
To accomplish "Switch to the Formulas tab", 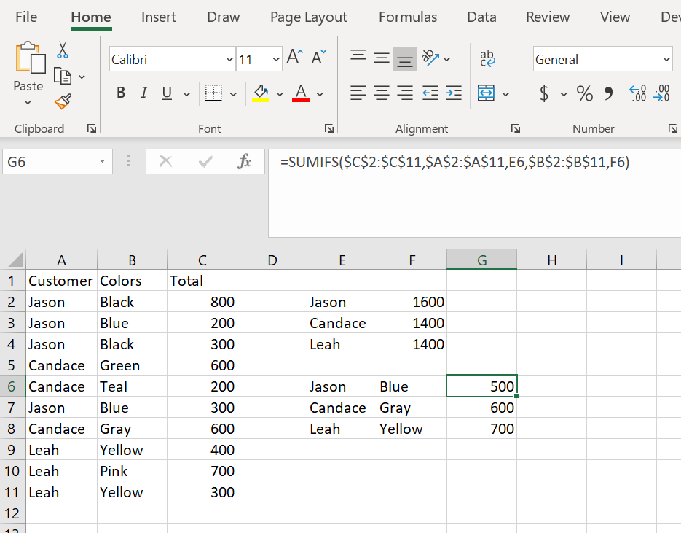I will click(408, 17).
